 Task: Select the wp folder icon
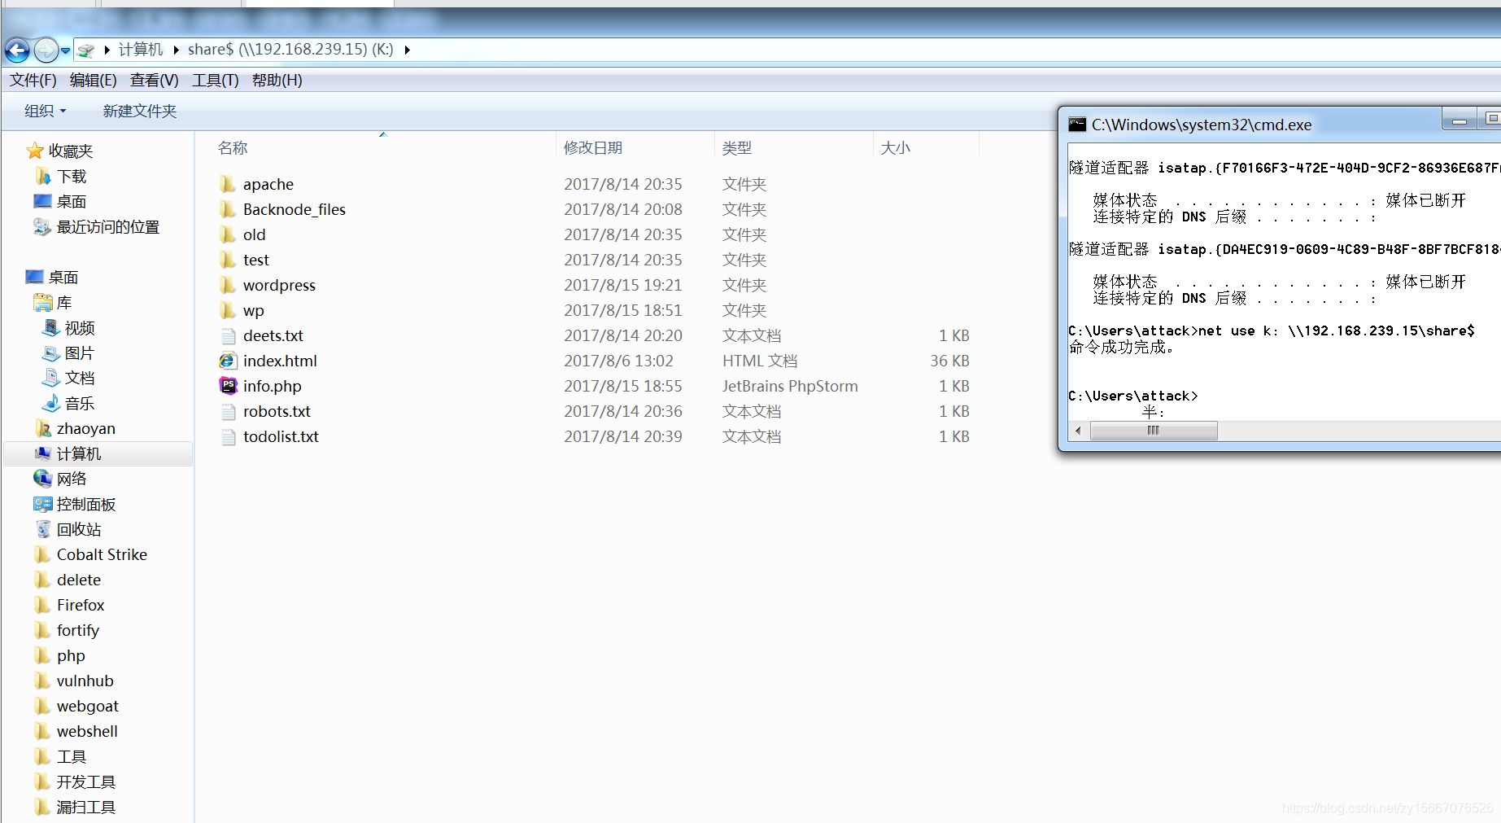click(x=228, y=310)
